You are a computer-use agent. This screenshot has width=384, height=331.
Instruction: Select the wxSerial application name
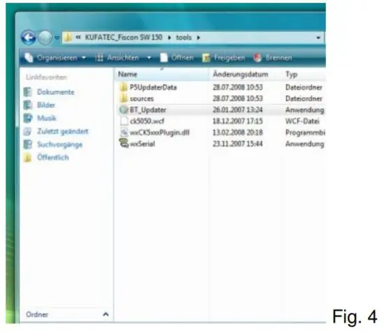[142, 144]
